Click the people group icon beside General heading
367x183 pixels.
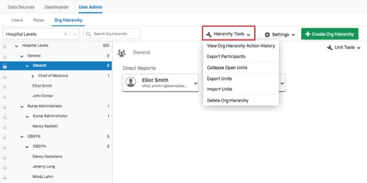121,53
